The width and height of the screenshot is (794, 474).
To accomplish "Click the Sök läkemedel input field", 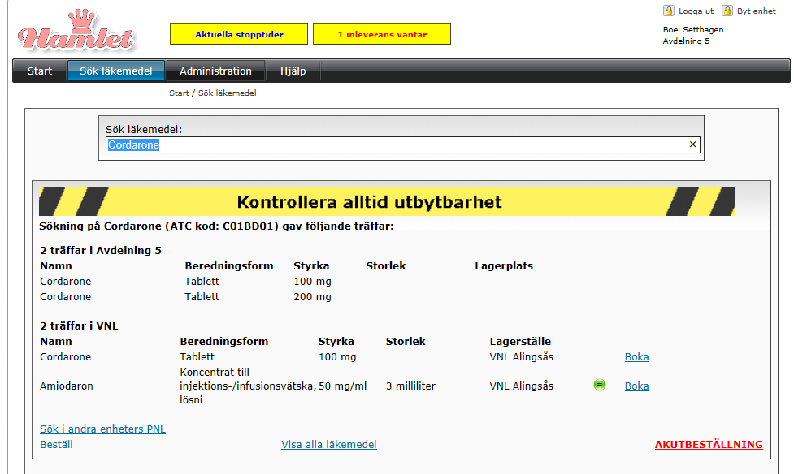I will (x=402, y=144).
